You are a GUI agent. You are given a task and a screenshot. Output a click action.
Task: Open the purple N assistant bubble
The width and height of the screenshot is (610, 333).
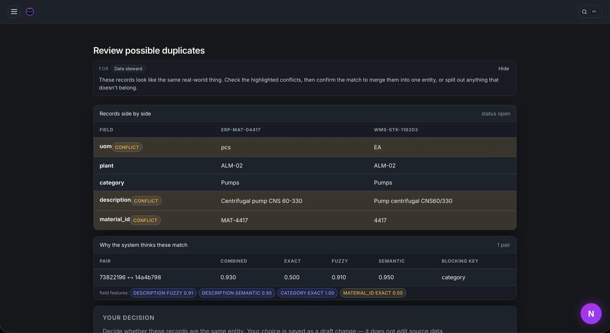pos(591,314)
